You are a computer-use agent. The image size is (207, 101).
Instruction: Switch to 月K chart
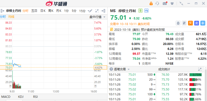click(x=59, y=11)
